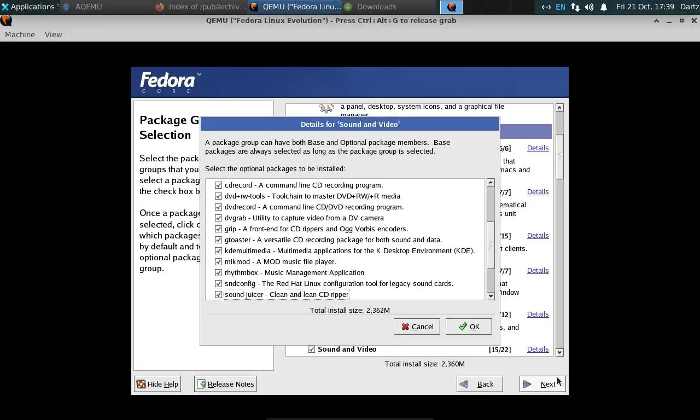Open Details link for the [15/22] Sound and Video group
700x420 pixels.
[538, 349]
